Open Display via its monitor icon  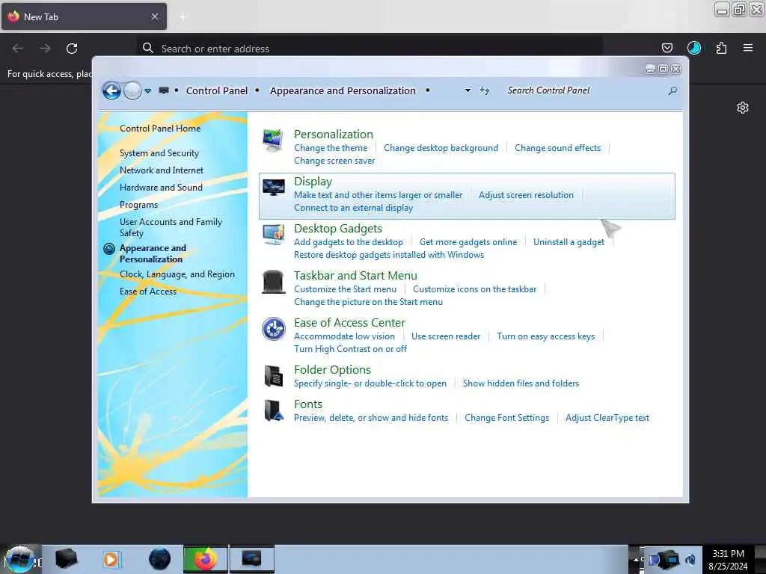273,188
